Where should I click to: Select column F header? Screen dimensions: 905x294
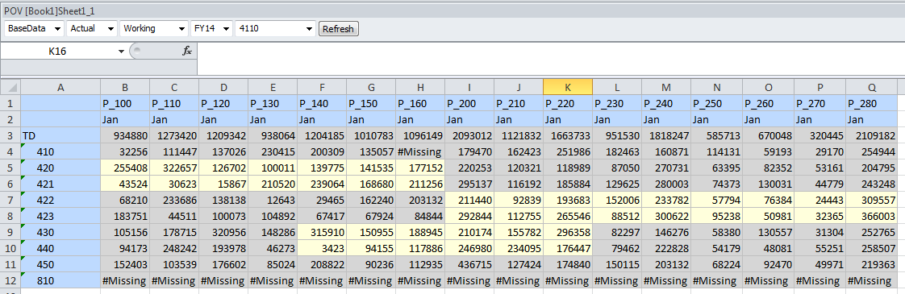322,88
